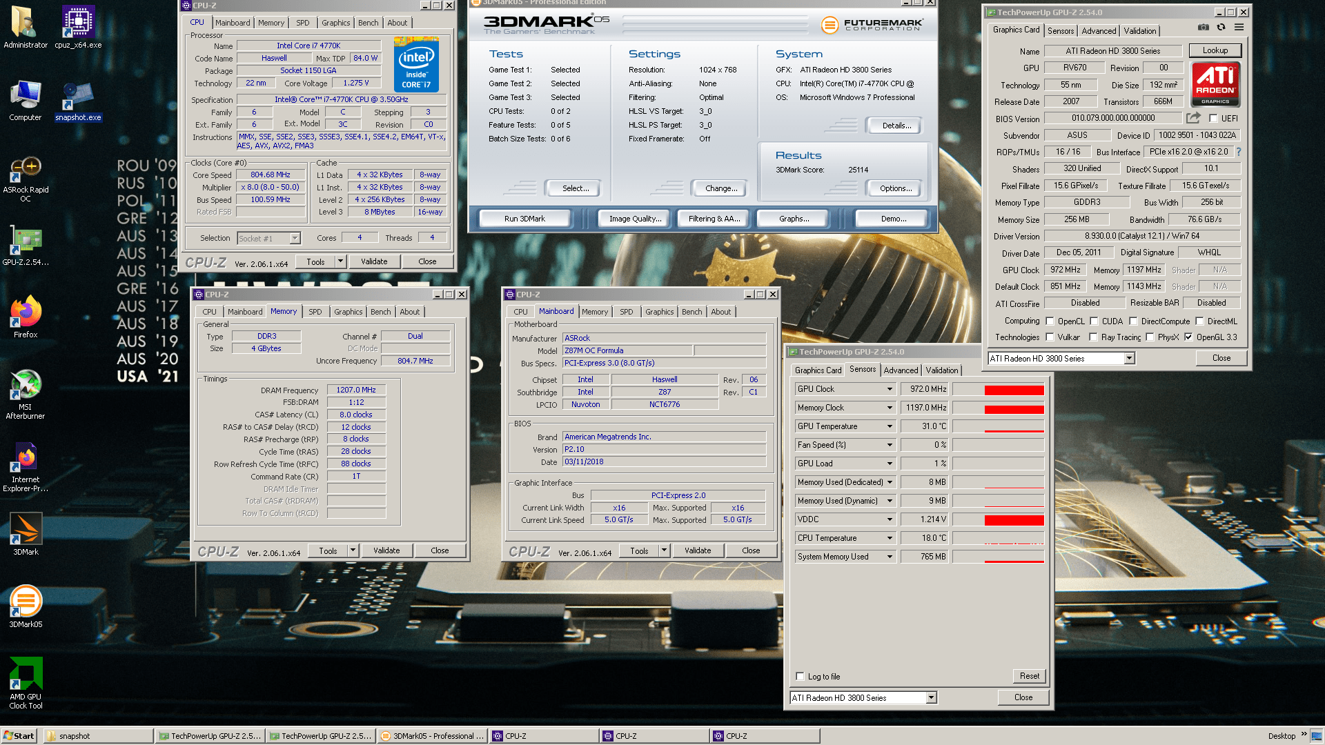Viewport: 1325px width, 745px height.
Task: Toggle the CUDA checkbox
Action: tap(1094, 321)
